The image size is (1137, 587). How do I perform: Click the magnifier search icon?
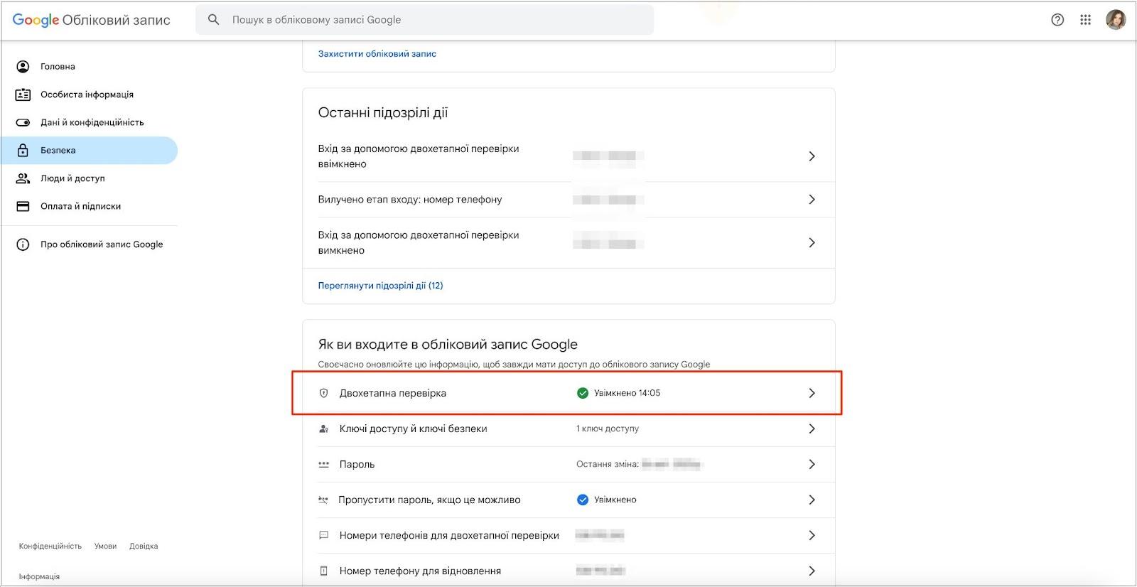tap(213, 20)
